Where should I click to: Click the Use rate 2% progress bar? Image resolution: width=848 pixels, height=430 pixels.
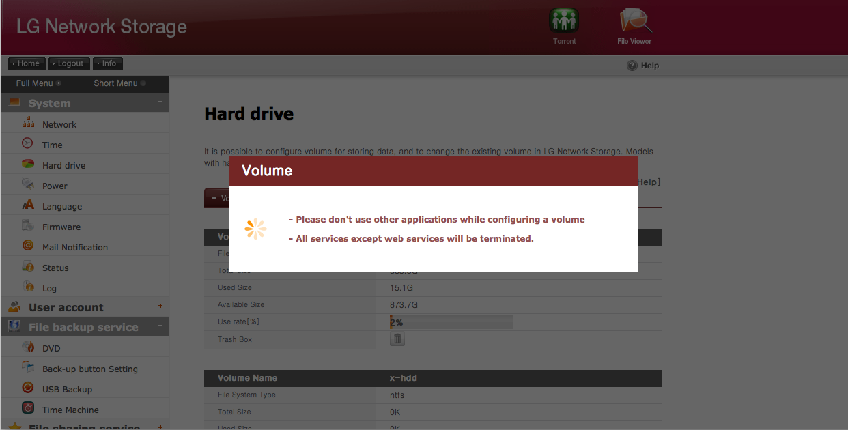(x=451, y=322)
